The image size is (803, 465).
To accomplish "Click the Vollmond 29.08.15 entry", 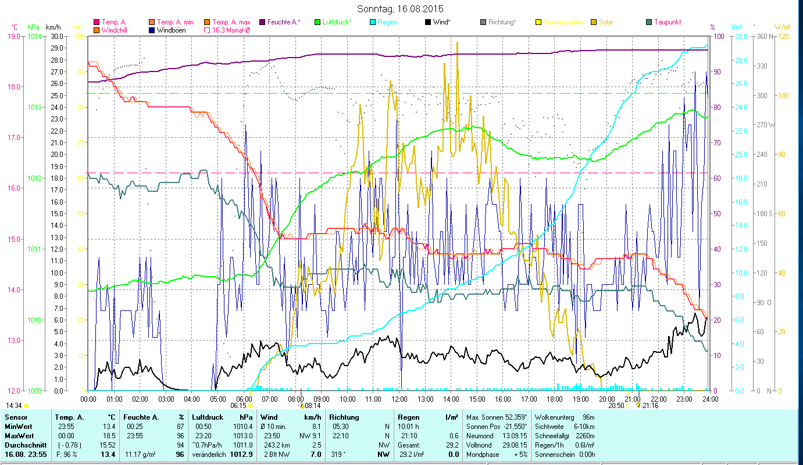I will point(496,445).
